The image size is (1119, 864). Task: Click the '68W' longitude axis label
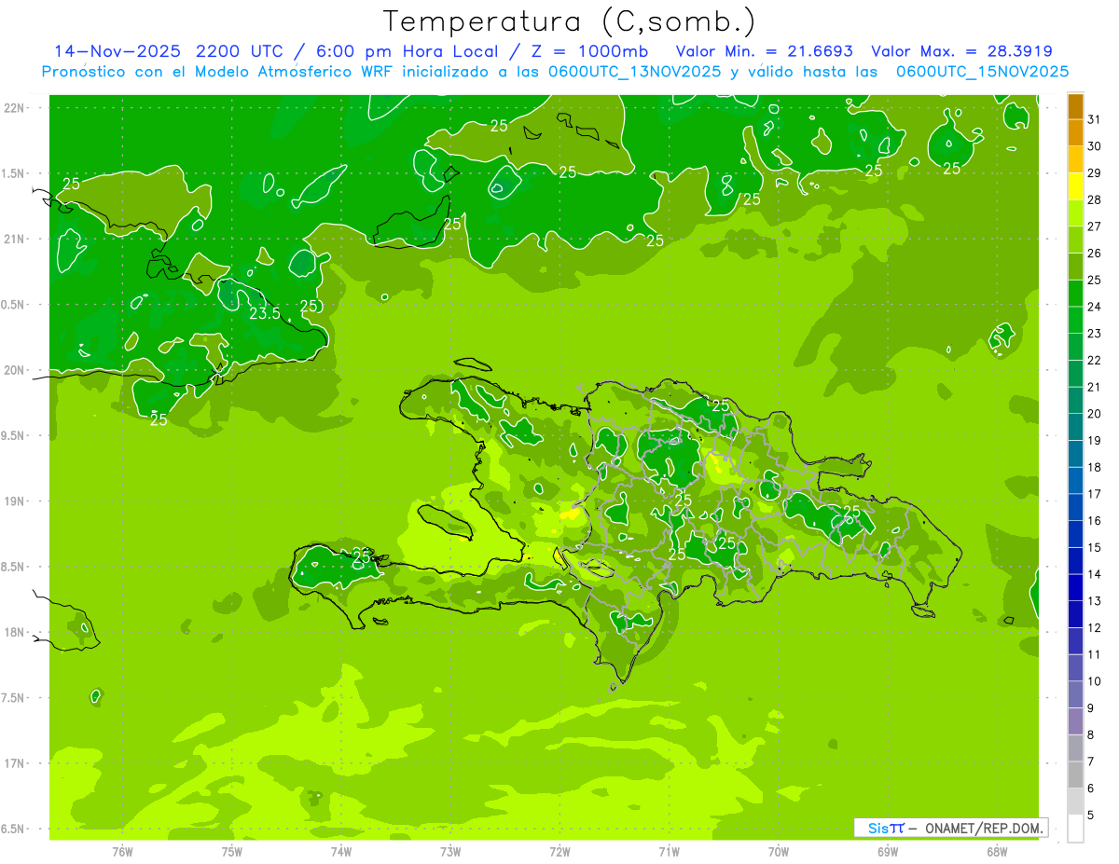[x=997, y=852]
